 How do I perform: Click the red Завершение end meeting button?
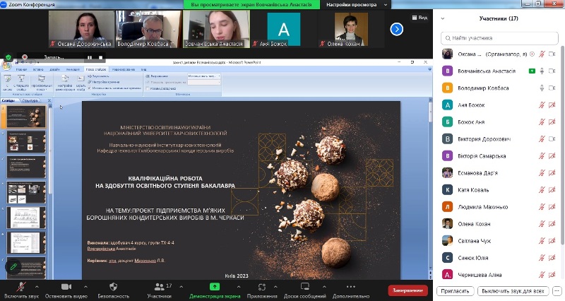[408, 290]
